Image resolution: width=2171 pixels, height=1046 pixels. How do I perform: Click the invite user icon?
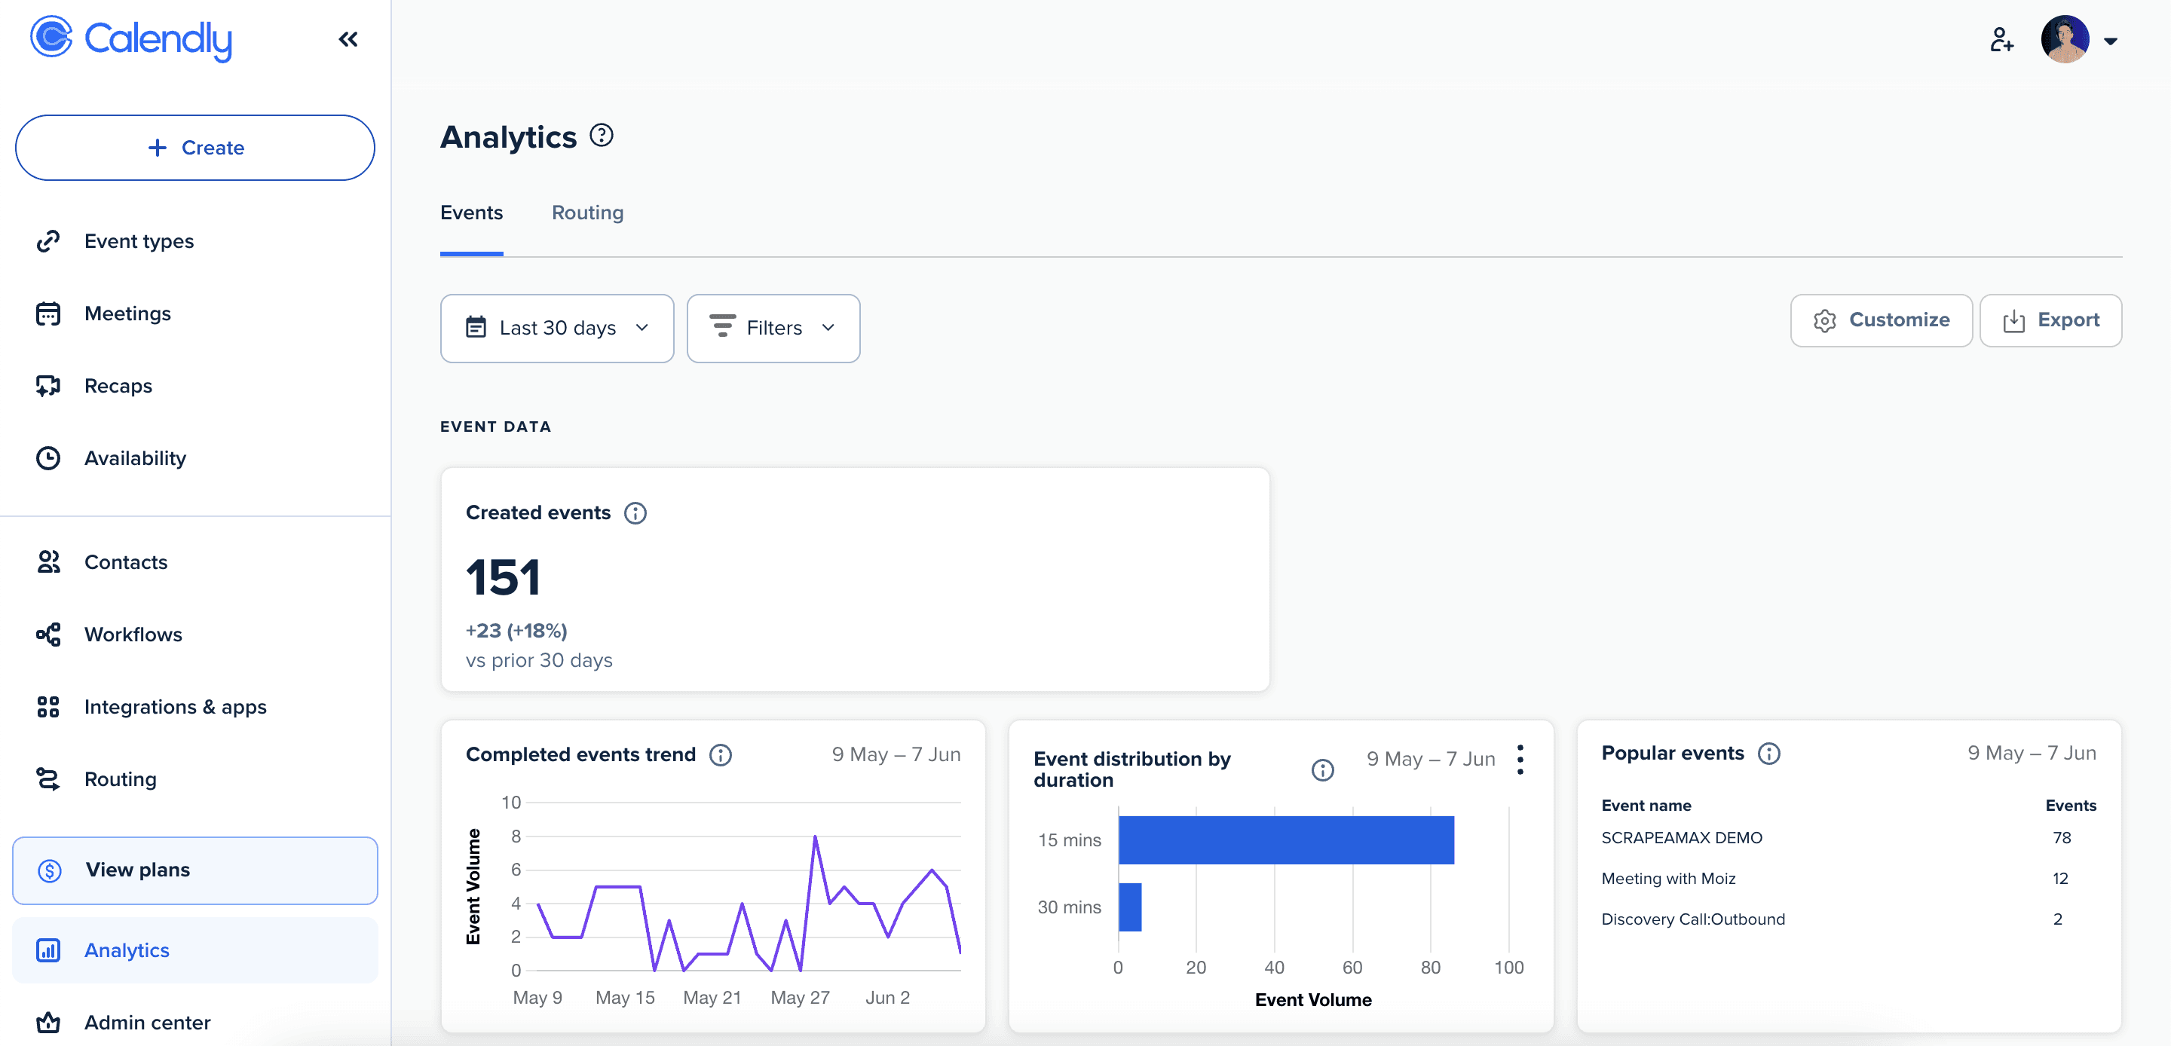pyautogui.click(x=2001, y=40)
